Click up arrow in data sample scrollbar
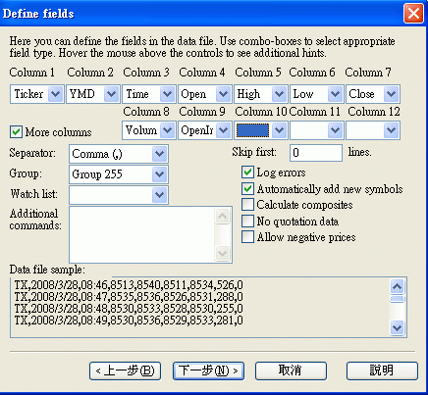The width and height of the screenshot is (428, 395). click(x=398, y=286)
